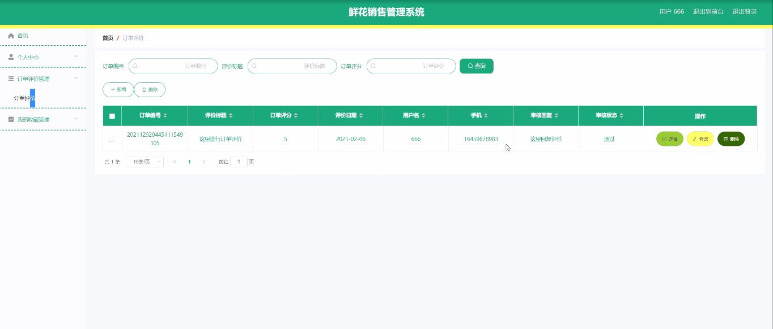Image resolution: width=773 pixels, height=329 pixels.
Task: Click the dark green 删除 row button
Action: tap(731, 138)
